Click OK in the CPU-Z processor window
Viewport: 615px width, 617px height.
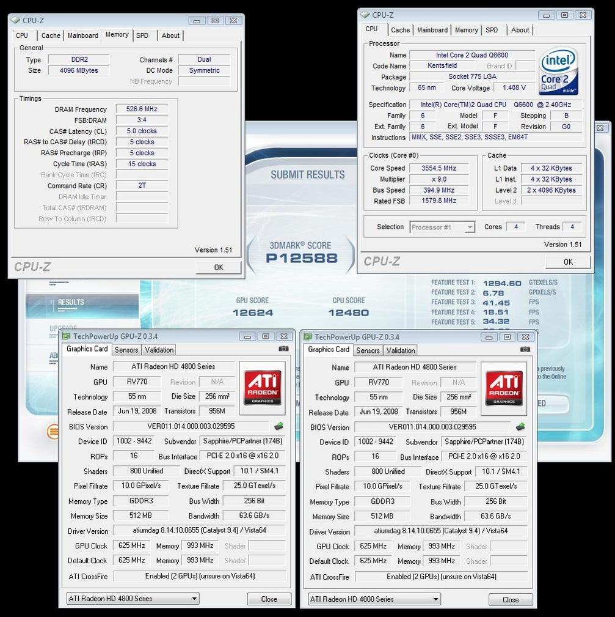[x=568, y=262]
